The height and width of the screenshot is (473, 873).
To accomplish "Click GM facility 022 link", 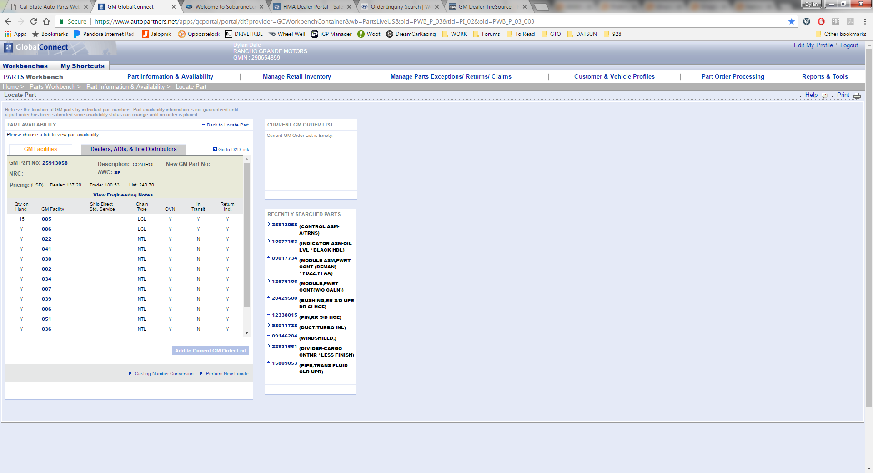I will [46, 239].
